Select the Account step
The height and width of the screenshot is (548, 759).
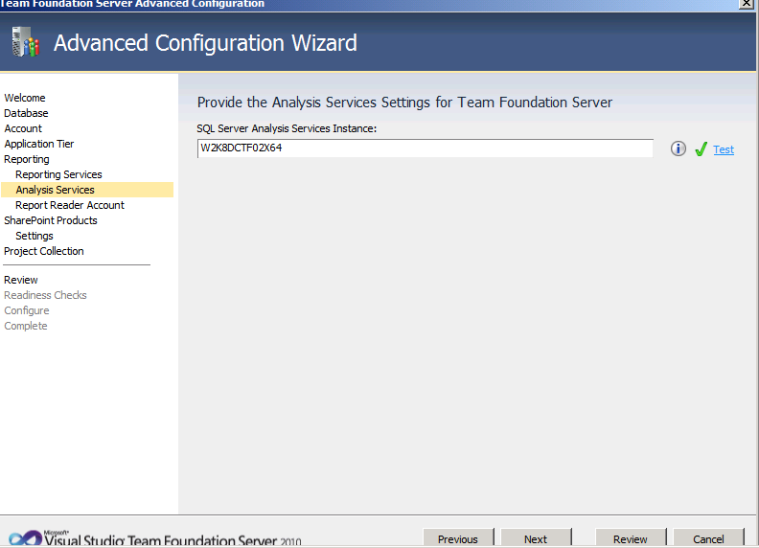[23, 128]
